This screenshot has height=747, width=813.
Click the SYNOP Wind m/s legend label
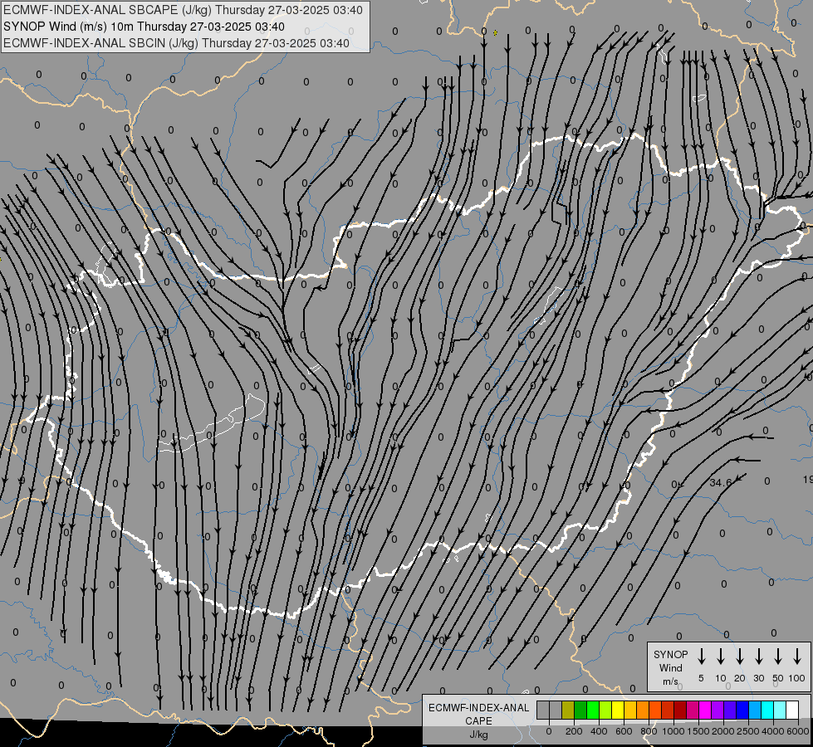pyautogui.click(x=670, y=668)
